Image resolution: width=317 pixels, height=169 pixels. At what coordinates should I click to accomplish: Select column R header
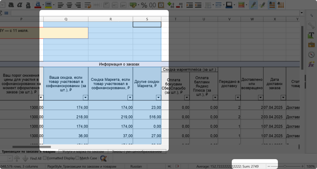tap(111, 19)
